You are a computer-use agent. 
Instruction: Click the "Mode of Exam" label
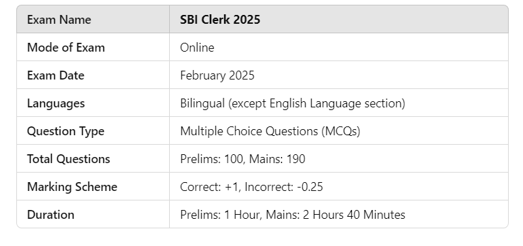[x=66, y=48]
